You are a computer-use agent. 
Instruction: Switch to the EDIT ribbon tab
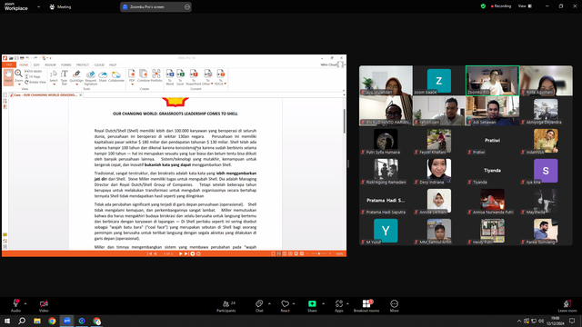tap(36, 64)
